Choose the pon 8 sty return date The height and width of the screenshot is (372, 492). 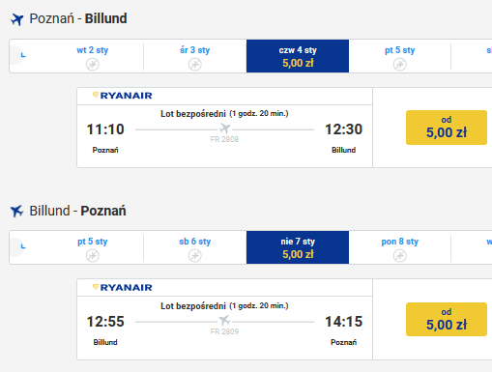pos(400,247)
